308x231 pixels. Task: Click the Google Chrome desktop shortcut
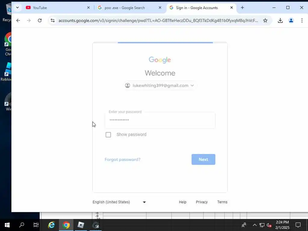coord(8,44)
